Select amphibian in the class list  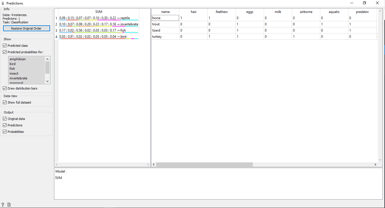click(17, 59)
